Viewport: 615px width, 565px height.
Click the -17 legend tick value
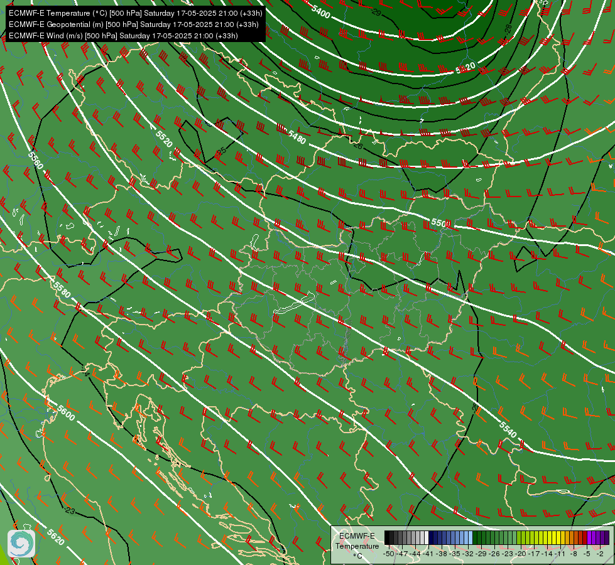[534, 554]
